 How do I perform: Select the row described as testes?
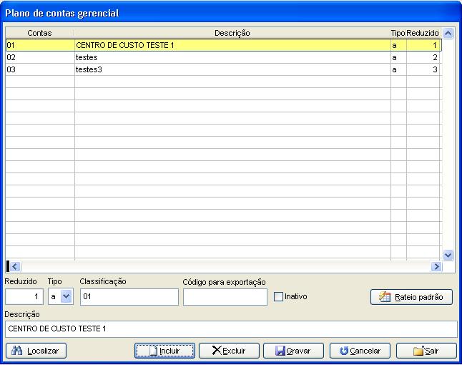pyautogui.click(x=224, y=57)
